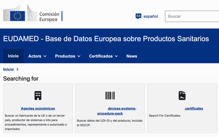Screen dimensions: 219x137
Task: Open the español language selector
Action: (151, 16)
